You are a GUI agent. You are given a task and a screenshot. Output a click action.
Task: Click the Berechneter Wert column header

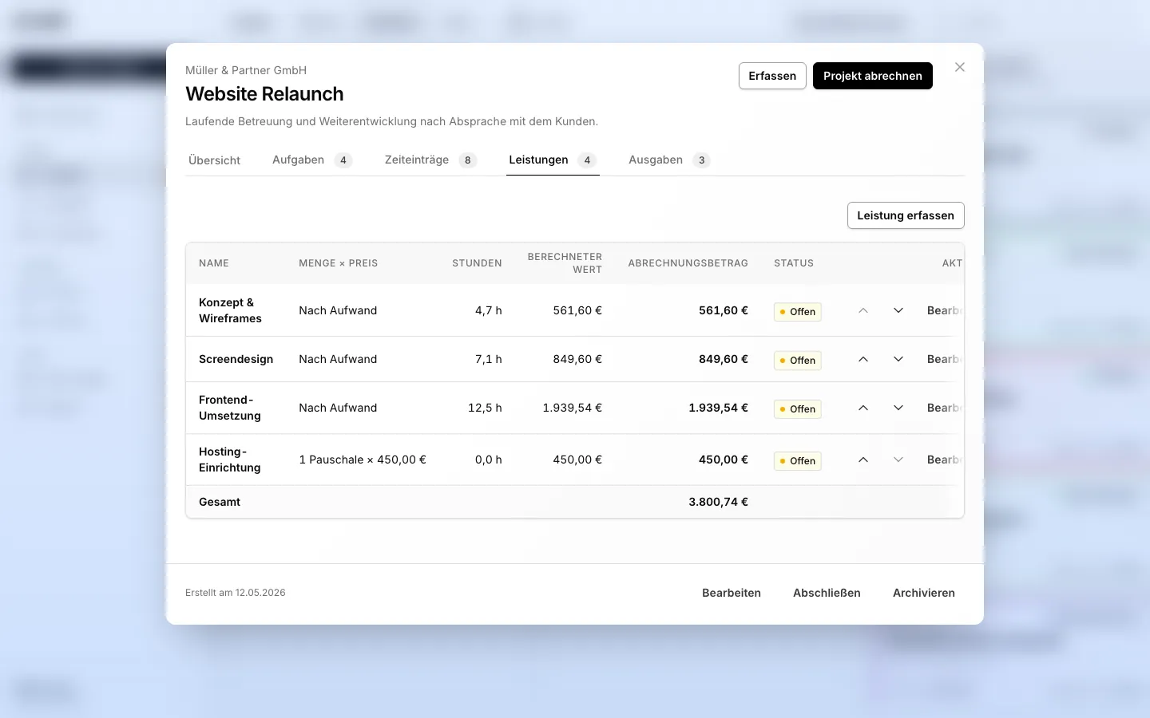565,263
